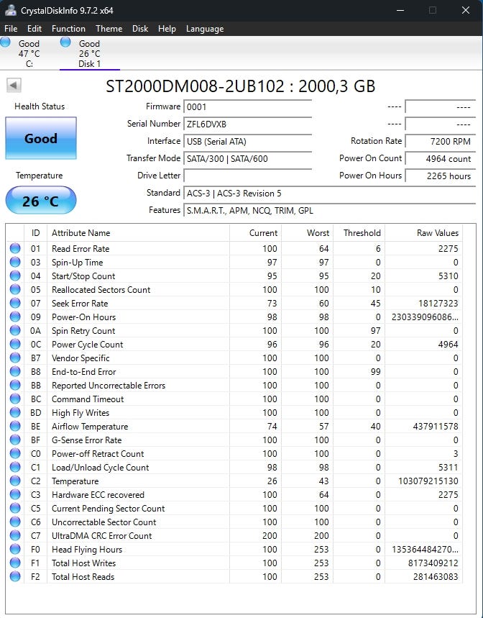This screenshot has height=618, width=483.
Task: Click the CrystalDiskInfo app icon in title bar
Action: [x=11, y=10]
